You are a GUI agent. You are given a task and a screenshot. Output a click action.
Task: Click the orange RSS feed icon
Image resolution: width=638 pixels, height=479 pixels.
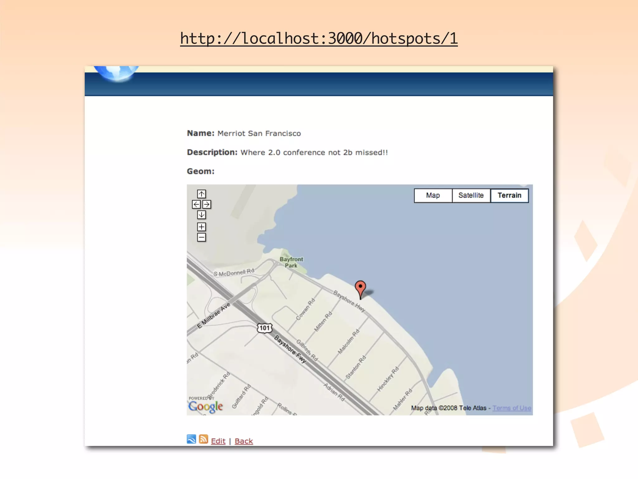[x=203, y=439]
